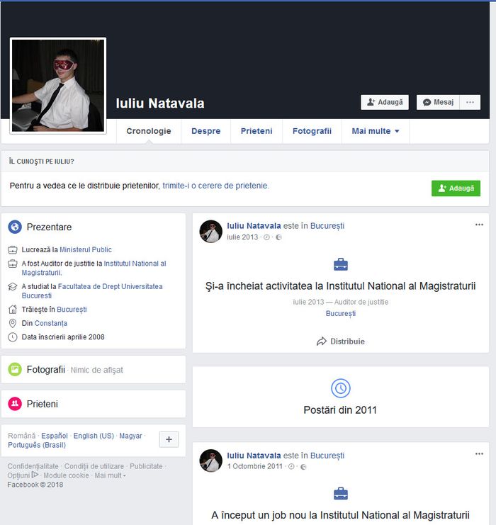Image resolution: width=496 pixels, height=525 pixels.
Task: Open Facultatea de Drept Universitatea Bucuresti link
Action: tap(92, 291)
